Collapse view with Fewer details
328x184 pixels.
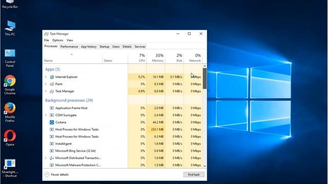[57, 174]
